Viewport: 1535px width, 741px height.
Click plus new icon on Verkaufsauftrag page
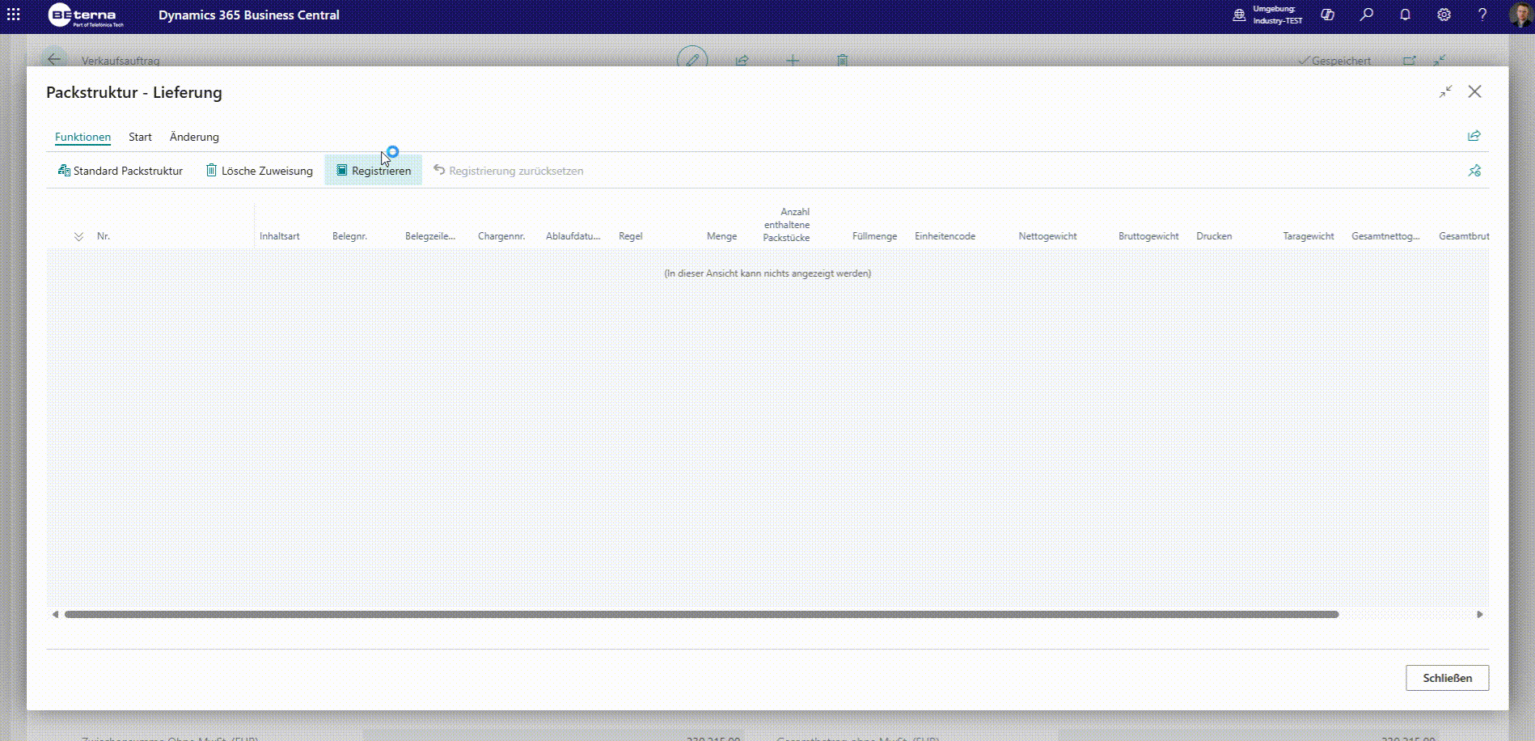point(793,60)
